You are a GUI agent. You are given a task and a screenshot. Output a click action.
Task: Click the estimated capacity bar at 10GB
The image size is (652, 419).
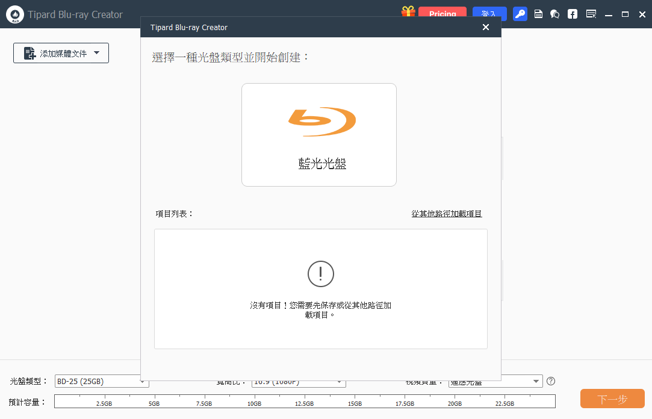point(254,400)
